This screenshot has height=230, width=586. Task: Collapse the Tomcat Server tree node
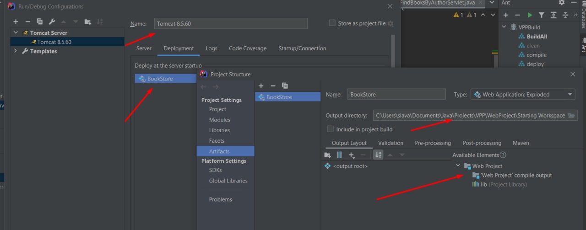coord(16,33)
